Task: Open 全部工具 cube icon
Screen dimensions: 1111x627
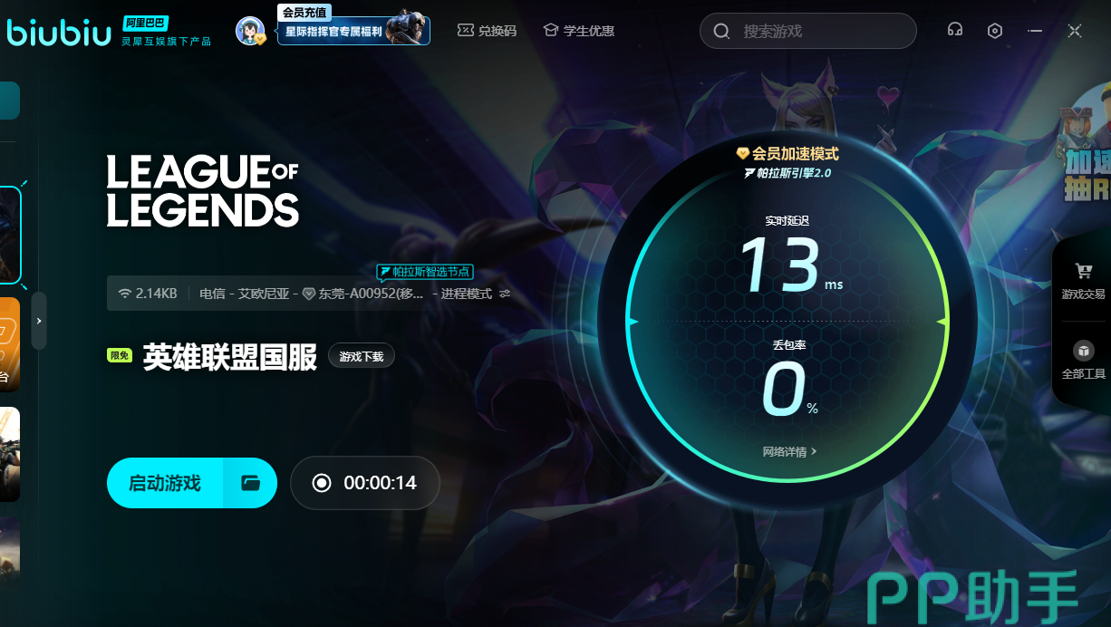Action: [1083, 351]
